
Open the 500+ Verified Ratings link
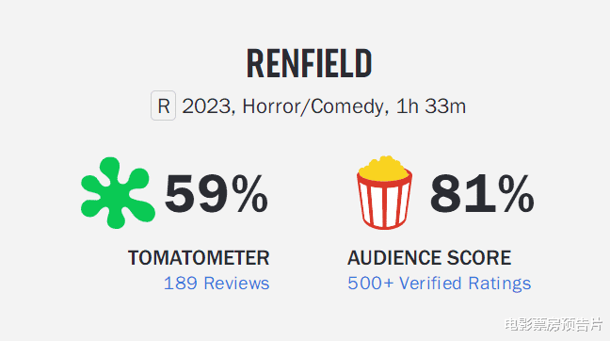pyautogui.click(x=440, y=284)
